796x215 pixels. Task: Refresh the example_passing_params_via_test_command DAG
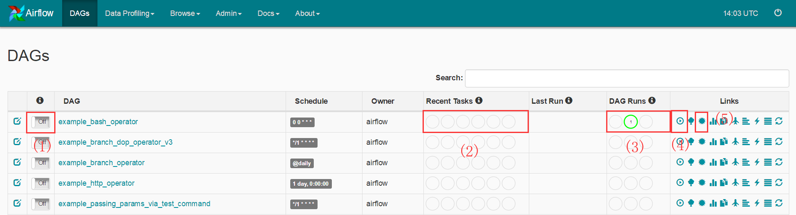tap(779, 203)
